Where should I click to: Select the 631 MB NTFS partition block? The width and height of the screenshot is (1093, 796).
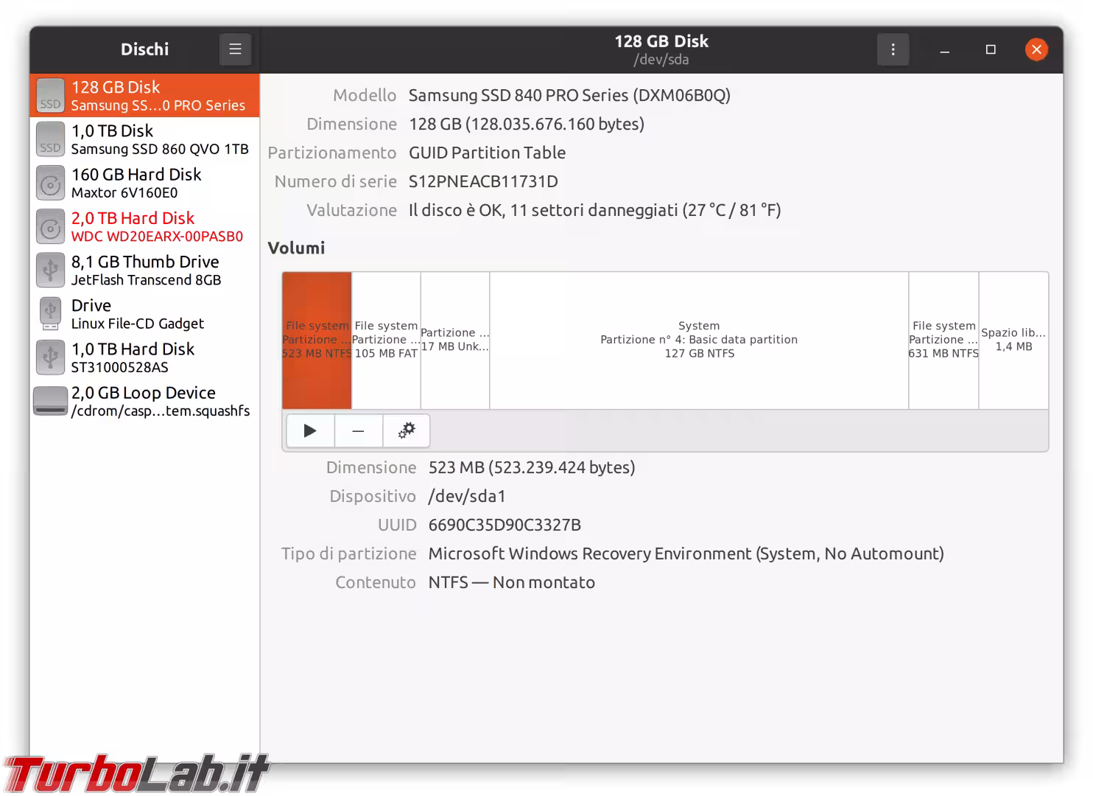(943, 341)
